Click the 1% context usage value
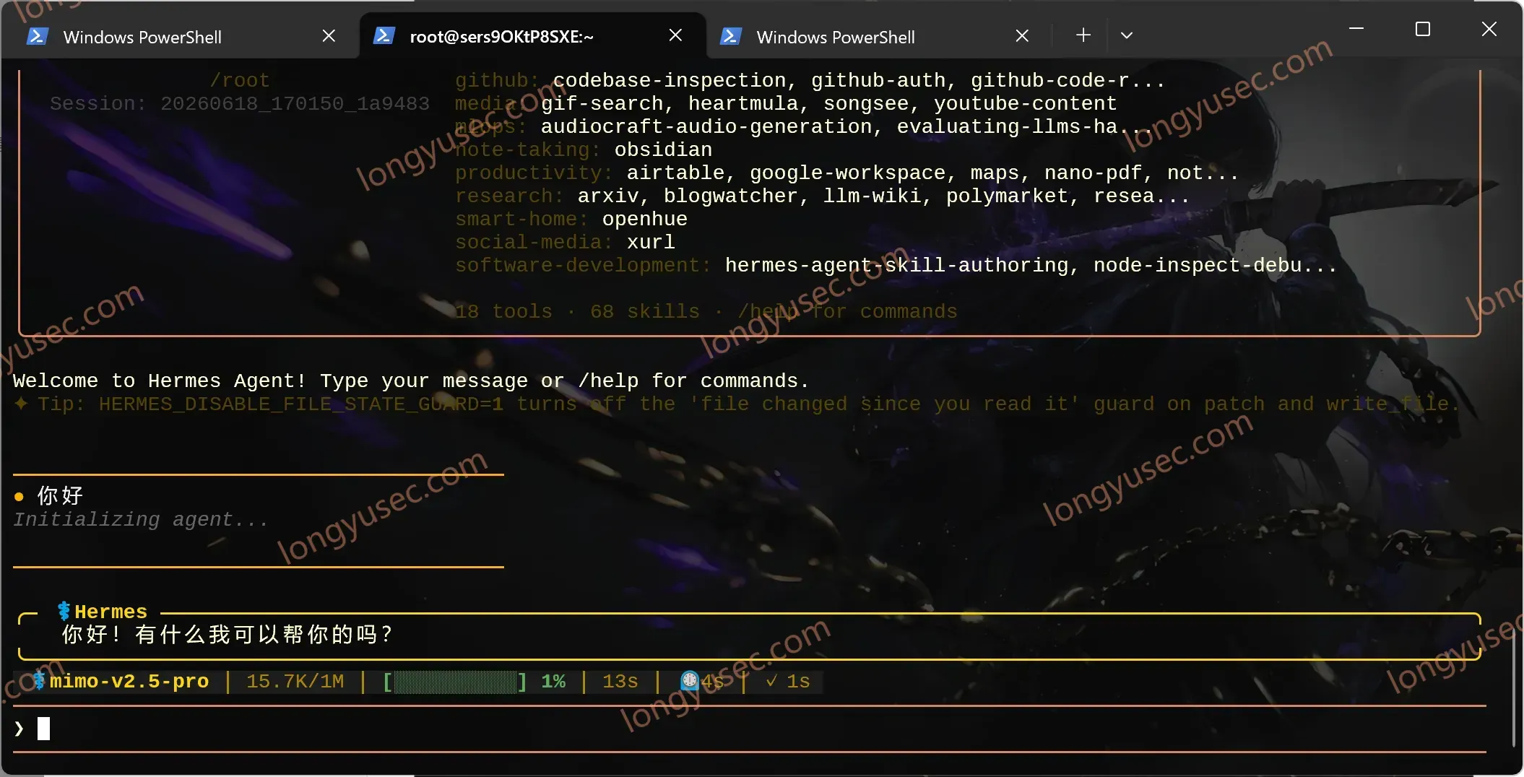 (553, 681)
